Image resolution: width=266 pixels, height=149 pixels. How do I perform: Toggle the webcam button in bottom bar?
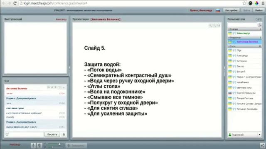(39, 145)
